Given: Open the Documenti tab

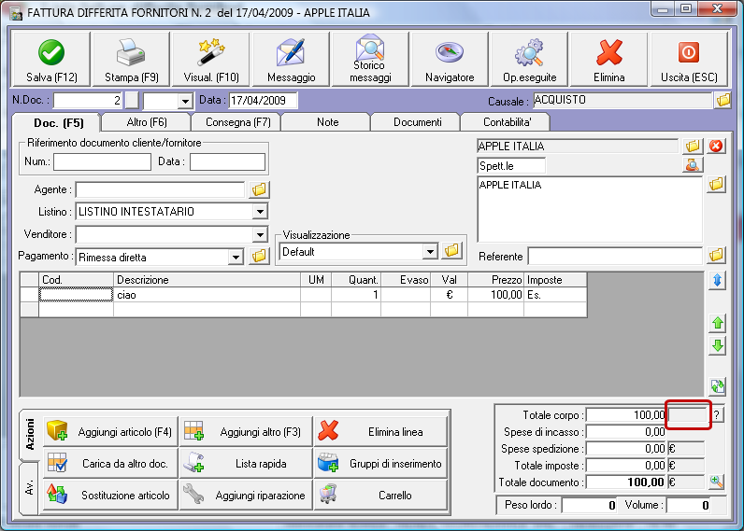Looking at the screenshot, I should click(x=417, y=122).
